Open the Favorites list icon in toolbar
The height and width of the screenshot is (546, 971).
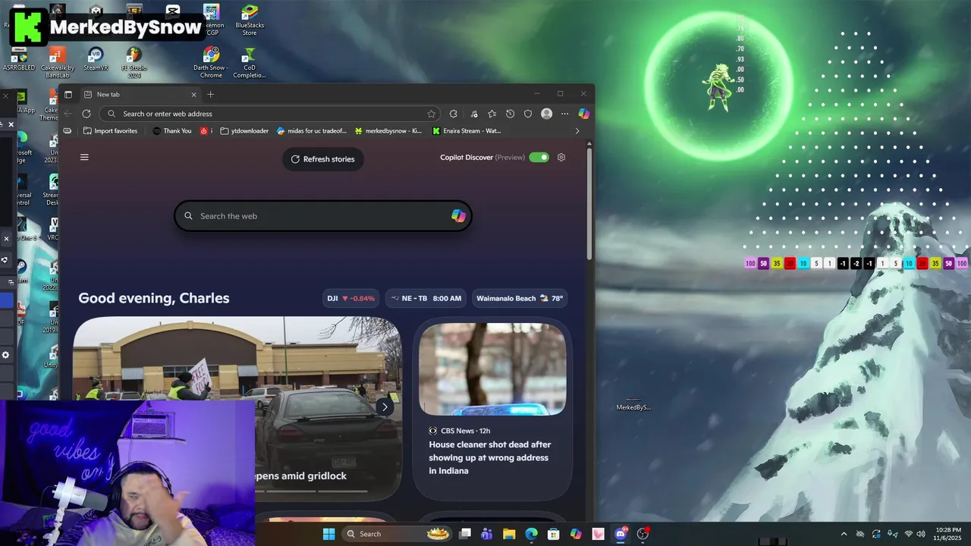(x=492, y=114)
